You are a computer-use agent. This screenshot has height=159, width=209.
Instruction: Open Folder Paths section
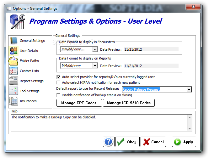point(29,61)
